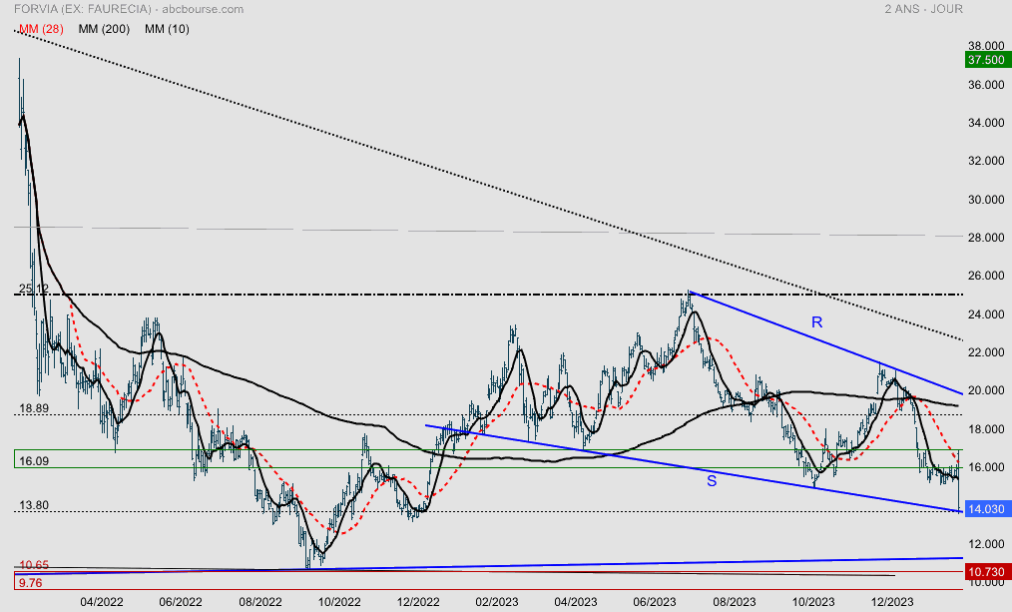This screenshot has height=612, width=1012.
Task: Click the 13.80 level label
Action: 34,505
